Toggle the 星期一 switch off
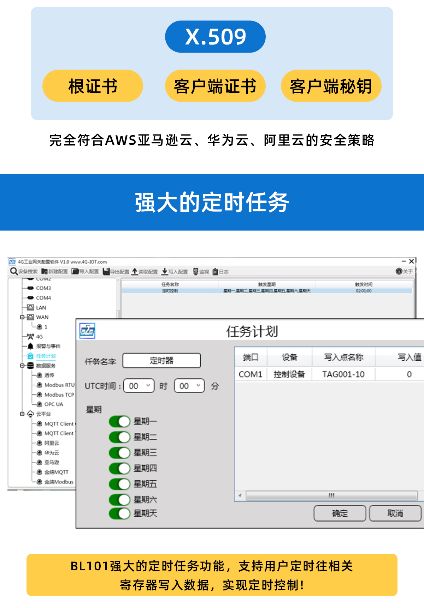 (119, 421)
